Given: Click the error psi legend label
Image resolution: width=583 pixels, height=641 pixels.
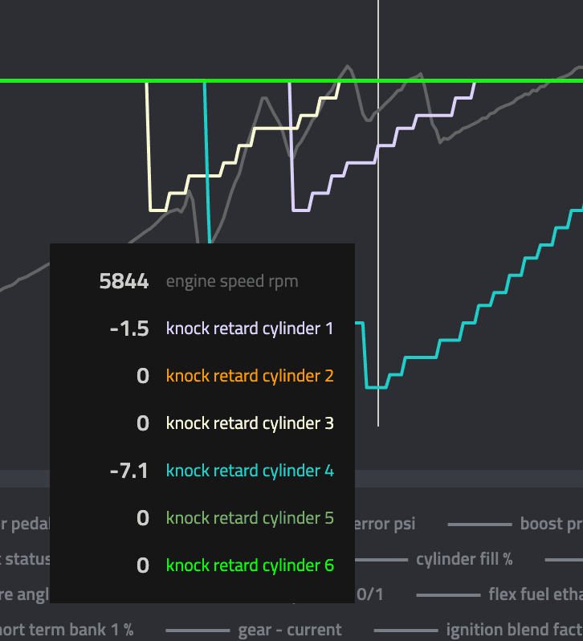Looking at the screenshot, I should (385, 524).
